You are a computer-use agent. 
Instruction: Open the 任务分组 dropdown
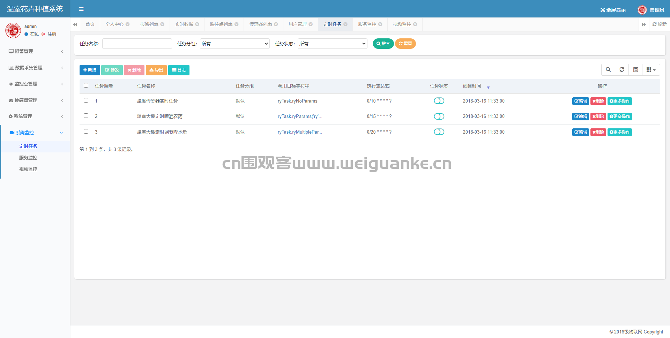click(x=235, y=44)
